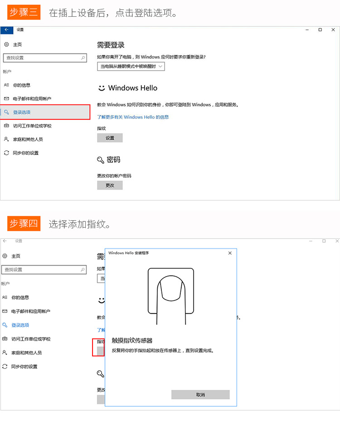Click the gear icon next to lower 主页
The image size is (340, 429).
5,256
